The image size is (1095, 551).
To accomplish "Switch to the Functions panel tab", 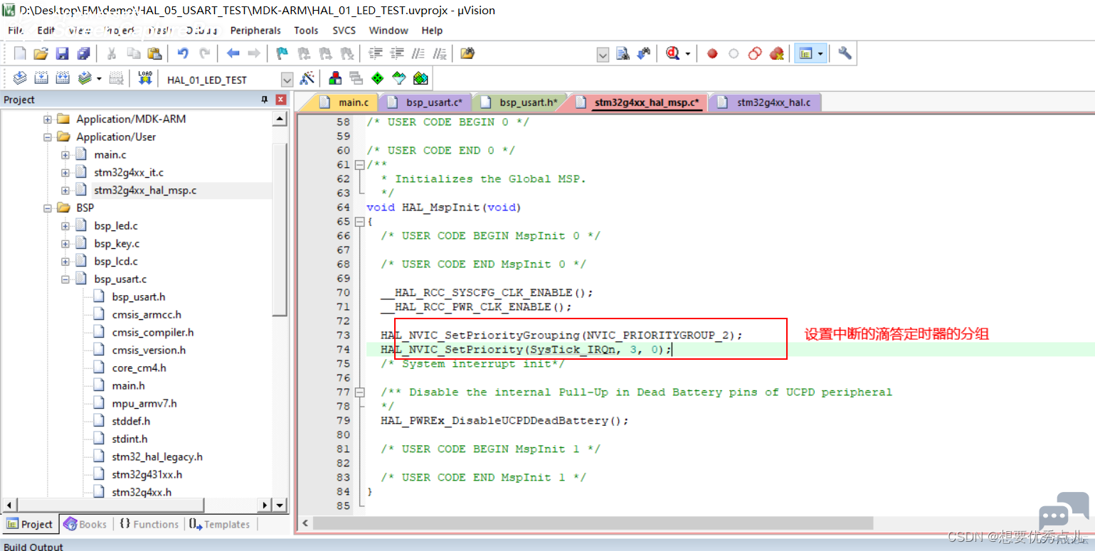I will (149, 524).
